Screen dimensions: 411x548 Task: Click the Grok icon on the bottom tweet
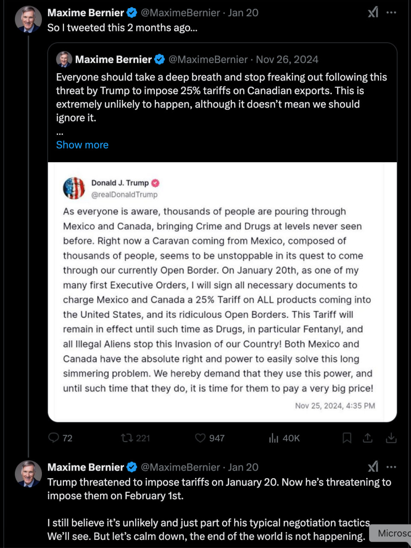[373, 467]
